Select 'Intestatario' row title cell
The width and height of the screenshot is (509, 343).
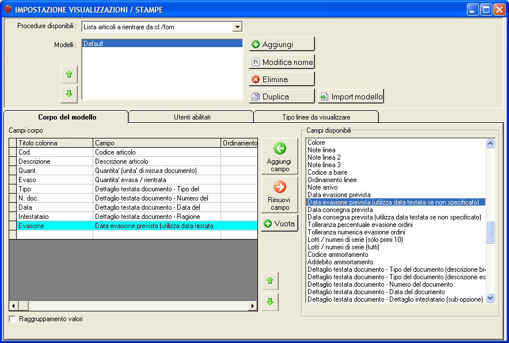click(55, 217)
